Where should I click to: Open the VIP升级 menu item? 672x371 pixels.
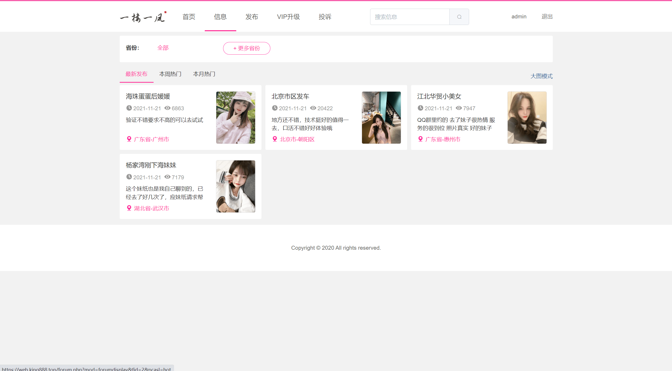click(288, 17)
